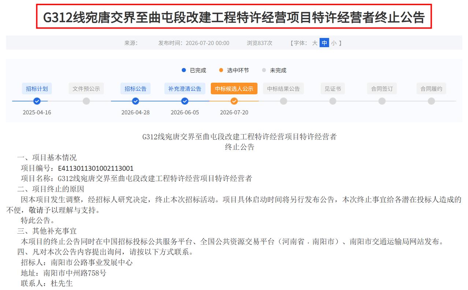Click the grey node under 中标结果公告
Screen dimensions: 468x290
(283, 101)
